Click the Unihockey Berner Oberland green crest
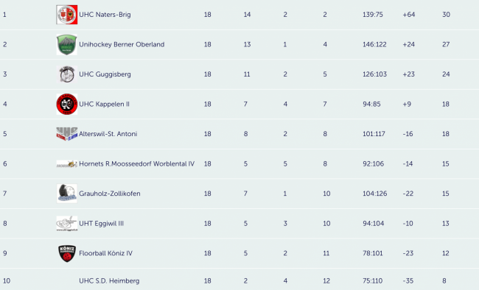The height and width of the screenshot is (290, 479). pos(66,45)
